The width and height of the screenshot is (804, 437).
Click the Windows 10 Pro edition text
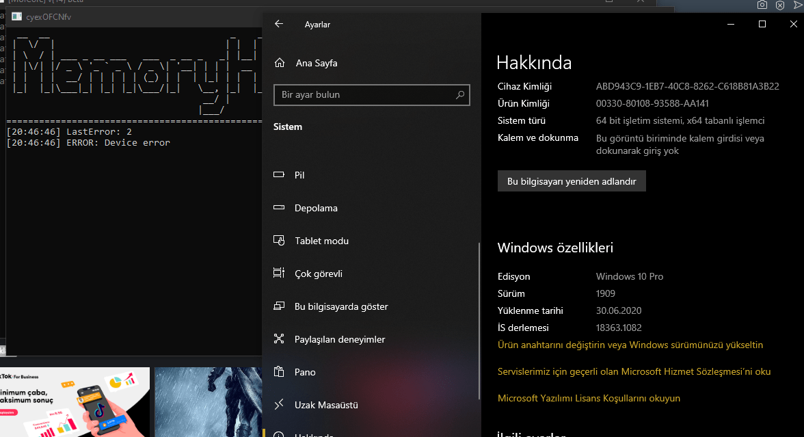click(629, 276)
